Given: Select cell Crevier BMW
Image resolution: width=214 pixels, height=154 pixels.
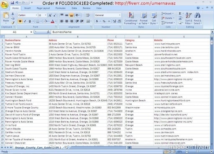Looking at the screenshot, I should click(26, 47).
